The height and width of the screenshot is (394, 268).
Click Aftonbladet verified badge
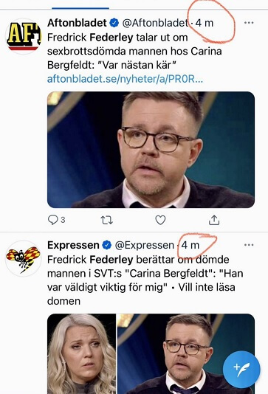pos(114,23)
